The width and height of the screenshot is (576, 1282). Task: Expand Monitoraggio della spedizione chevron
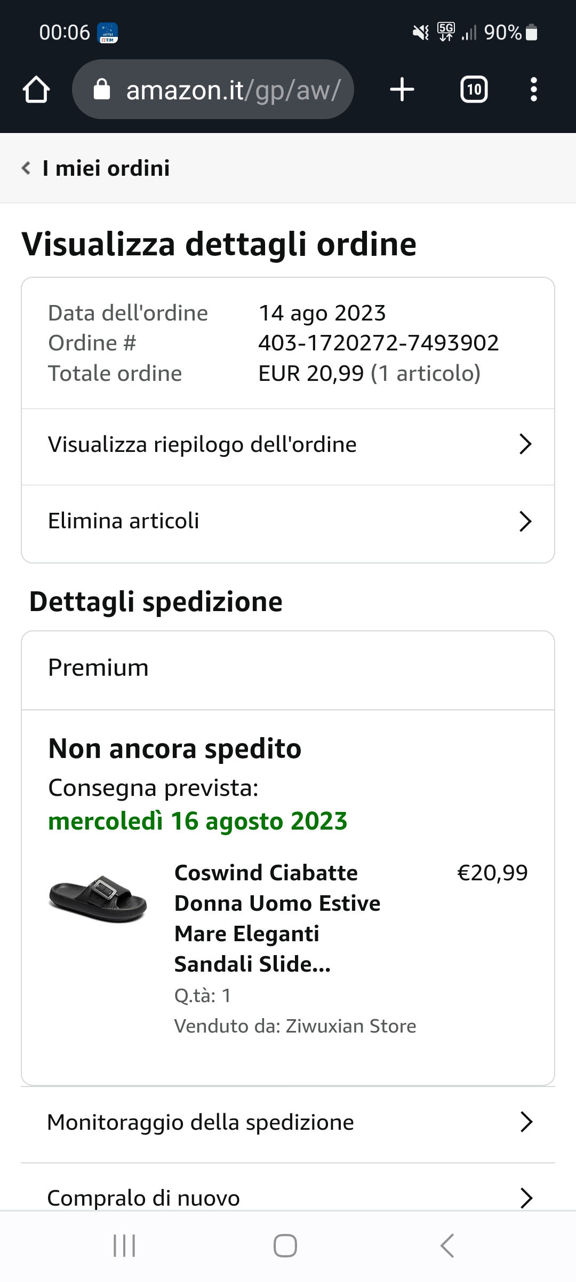pos(526,1122)
